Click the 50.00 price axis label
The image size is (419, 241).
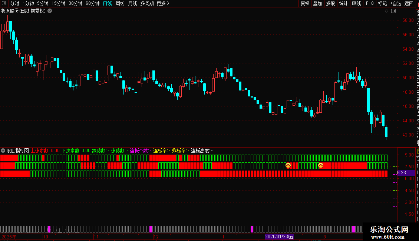[408, 78]
